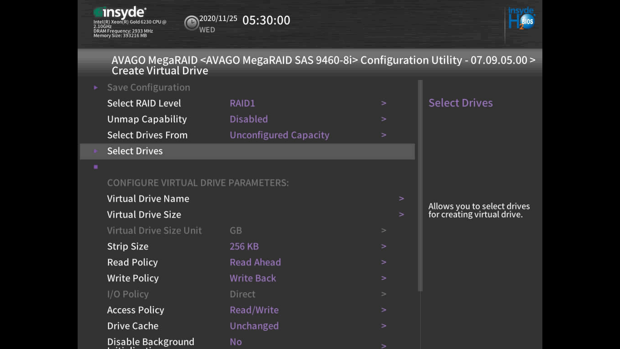Image resolution: width=620 pixels, height=349 pixels.
Task: Open Access Policy Read/Write options
Action: pos(254,310)
